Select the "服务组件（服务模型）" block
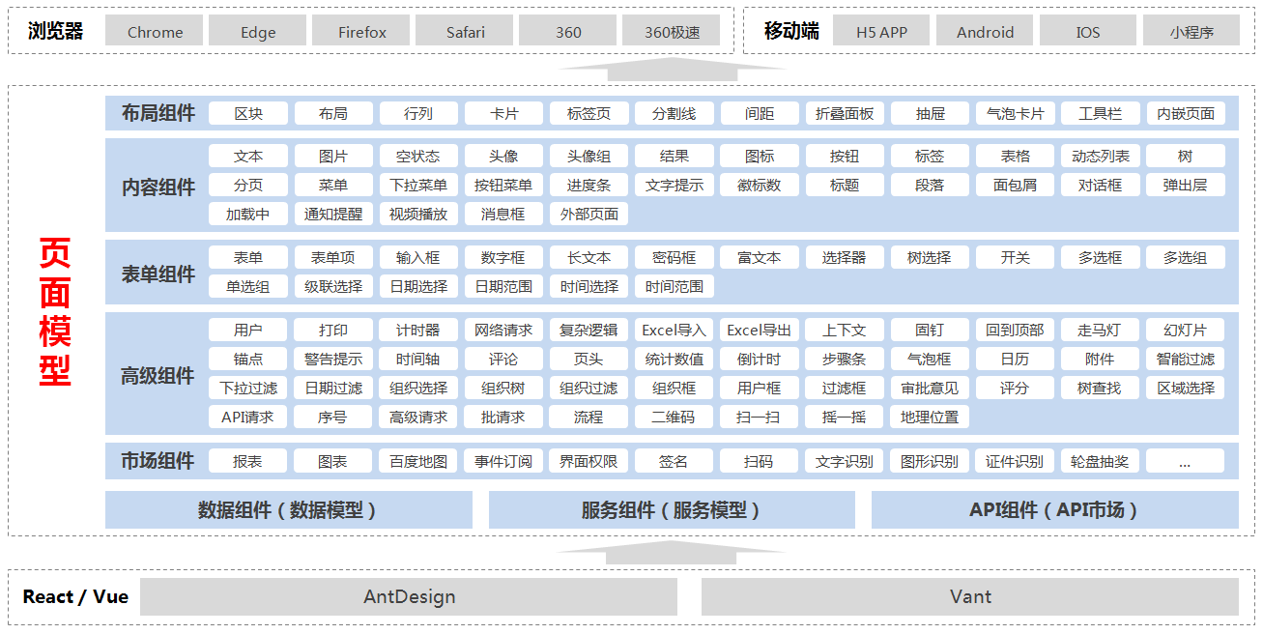Screen dimensions: 1263x634 (x=672, y=509)
